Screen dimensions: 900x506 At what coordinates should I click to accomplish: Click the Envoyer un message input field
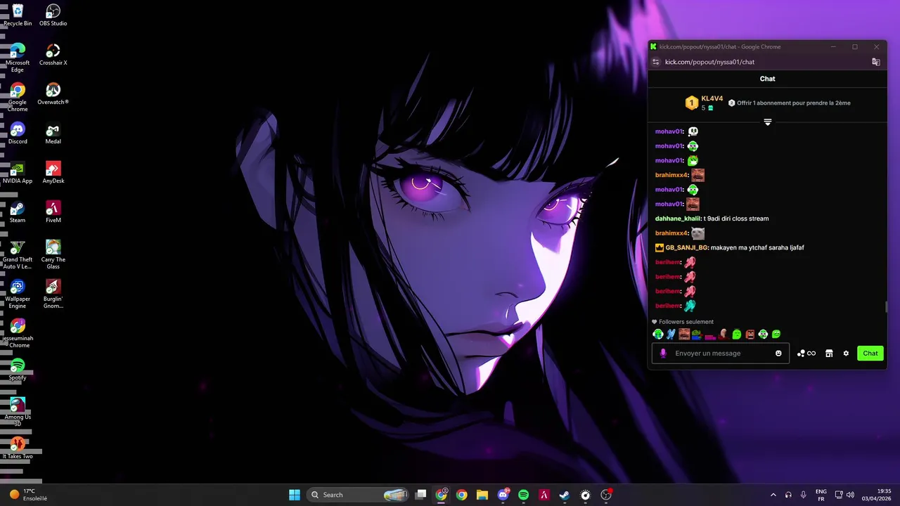coord(721,353)
